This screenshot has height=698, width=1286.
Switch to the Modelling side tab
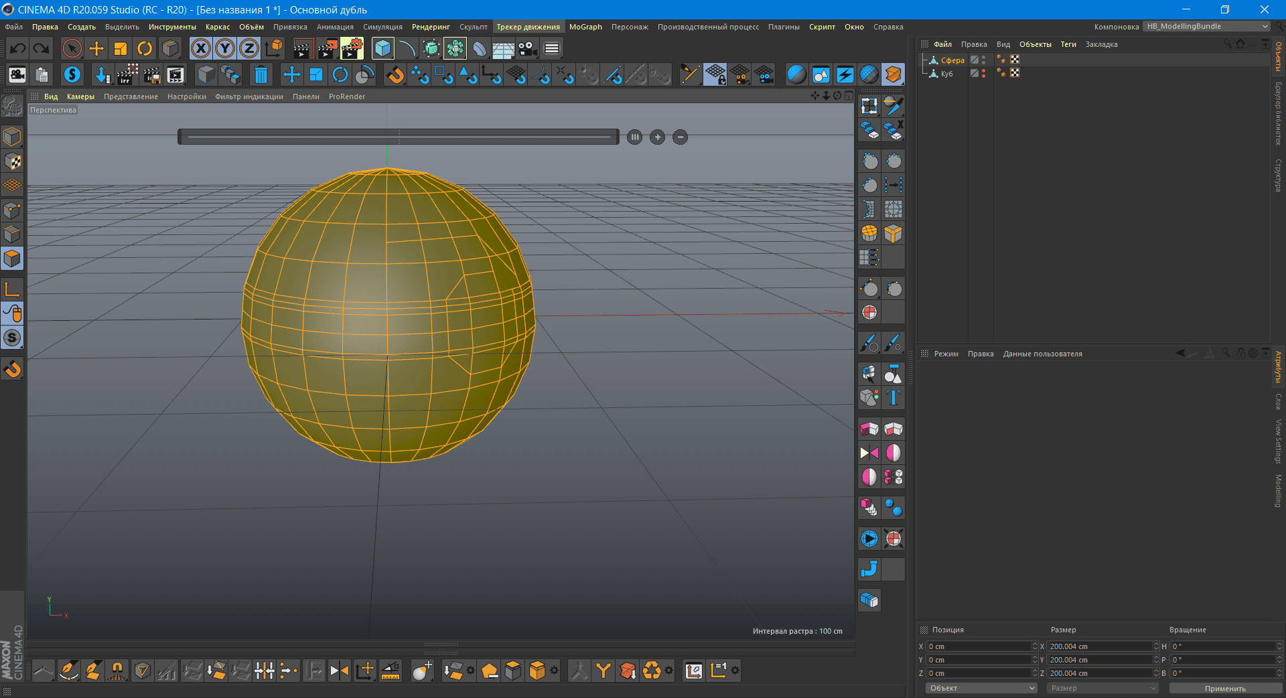1278,491
